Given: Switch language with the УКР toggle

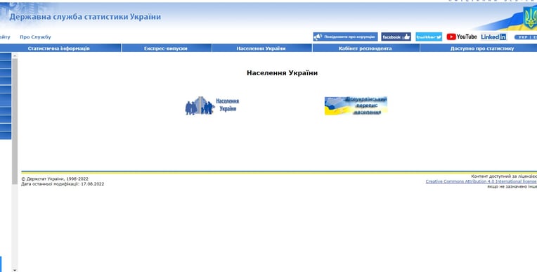Looking at the screenshot, I should pos(523,37).
